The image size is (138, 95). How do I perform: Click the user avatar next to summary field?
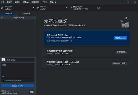coord(3,60)
